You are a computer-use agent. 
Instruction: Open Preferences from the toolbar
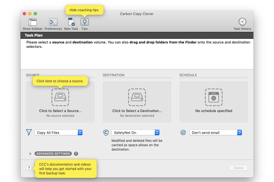click(x=53, y=22)
